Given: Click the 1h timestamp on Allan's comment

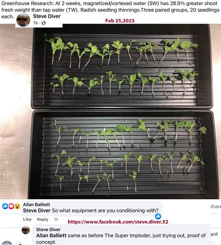Looking at the screenshot, I should pyautogui.click(x=56, y=219).
